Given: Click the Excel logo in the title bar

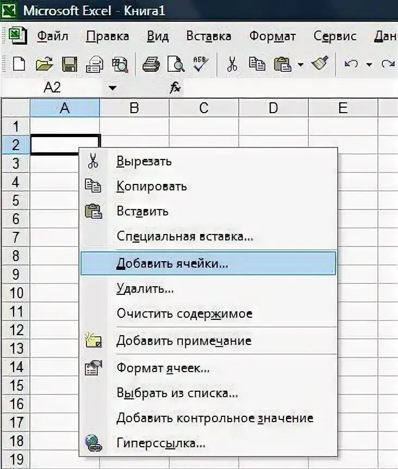Looking at the screenshot, I should point(9,11).
